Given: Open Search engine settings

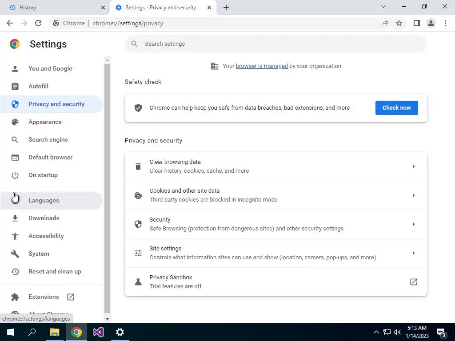Looking at the screenshot, I should pos(51,139).
